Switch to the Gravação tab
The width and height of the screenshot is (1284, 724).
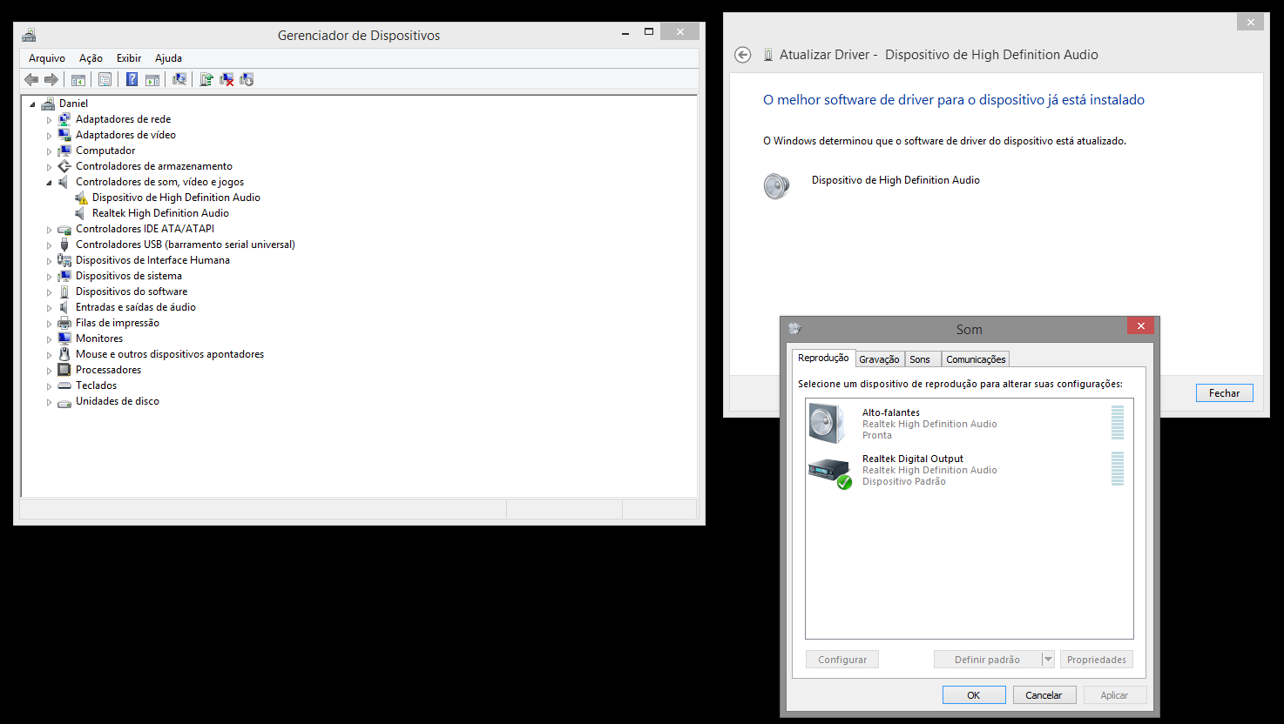click(879, 359)
